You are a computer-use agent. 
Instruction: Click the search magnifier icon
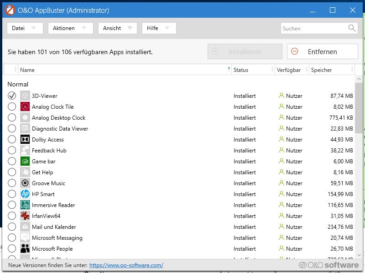point(352,28)
